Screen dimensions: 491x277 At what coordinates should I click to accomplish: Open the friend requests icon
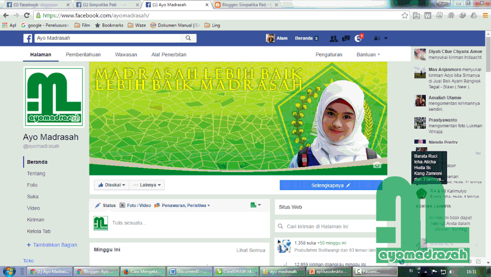(x=333, y=38)
